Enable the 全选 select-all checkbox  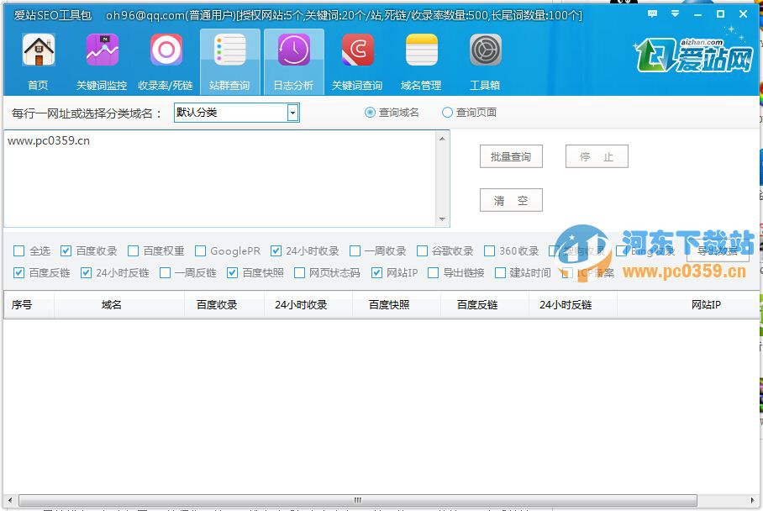(17, 250)
